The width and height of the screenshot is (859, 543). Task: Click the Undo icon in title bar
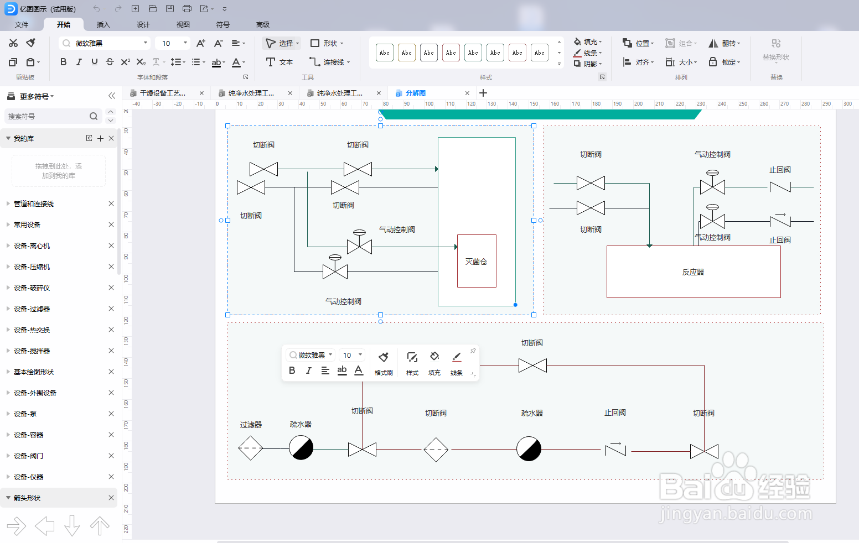(x=97, y=9)
